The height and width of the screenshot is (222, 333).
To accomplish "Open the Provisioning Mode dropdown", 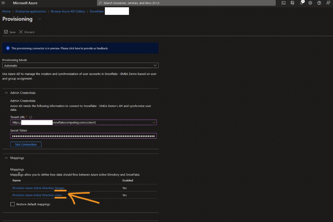I will pos(80,65).
